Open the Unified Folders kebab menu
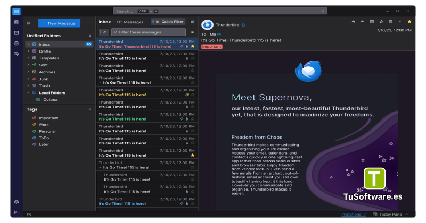426x223 pixels. click(90, 36)
